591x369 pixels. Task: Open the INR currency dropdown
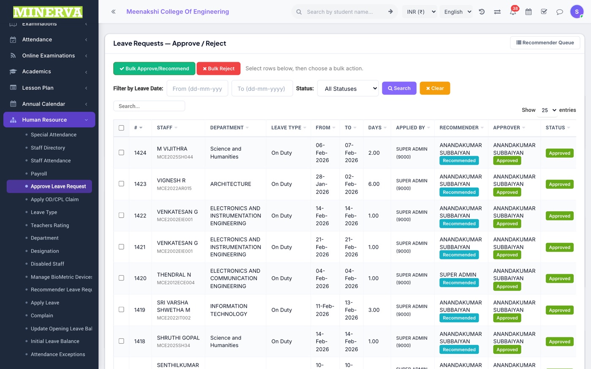point(420,12)
